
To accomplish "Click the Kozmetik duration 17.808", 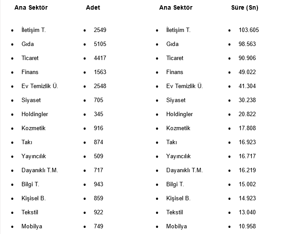I will pos(247,128).
